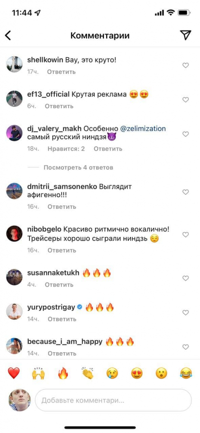Insert the fire quick emoji
Viewport: 200px width, 433px height.
[x=63, y=373]
